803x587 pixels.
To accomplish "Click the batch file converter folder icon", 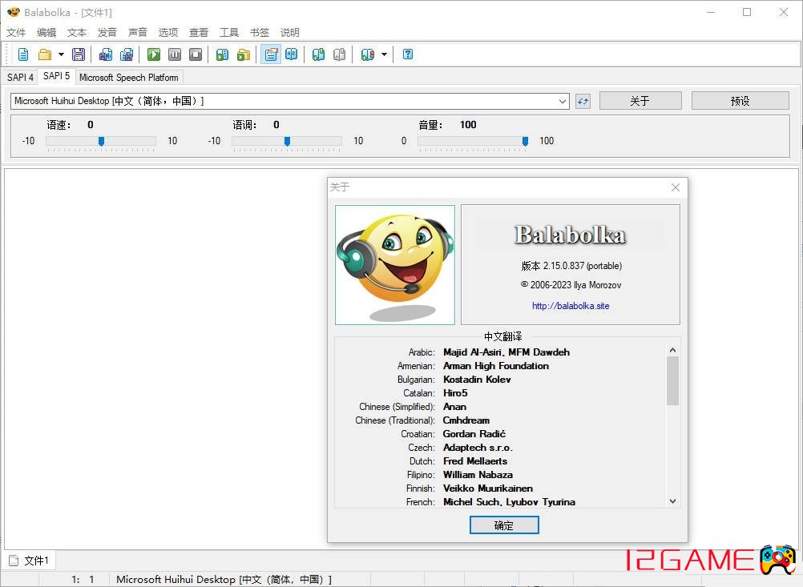I will click(x=244, y=54).
